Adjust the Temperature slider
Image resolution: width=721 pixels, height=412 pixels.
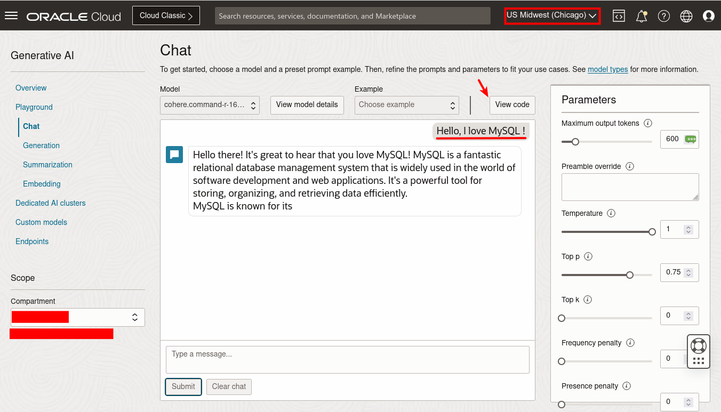(x=607, y=232)
